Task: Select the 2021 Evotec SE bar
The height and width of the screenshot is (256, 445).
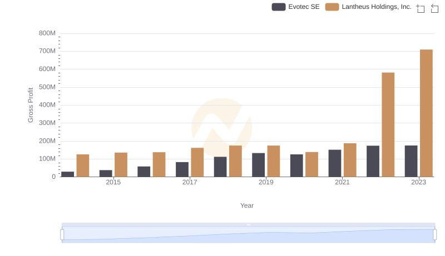Action: [335, 163]
